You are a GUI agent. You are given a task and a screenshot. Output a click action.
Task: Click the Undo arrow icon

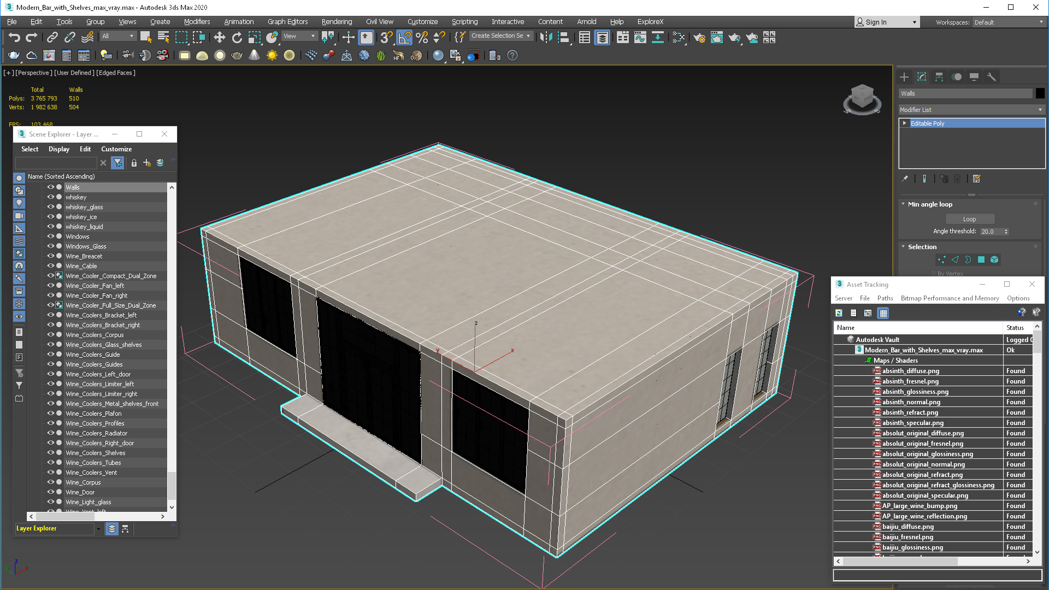[x=14, y=37]
